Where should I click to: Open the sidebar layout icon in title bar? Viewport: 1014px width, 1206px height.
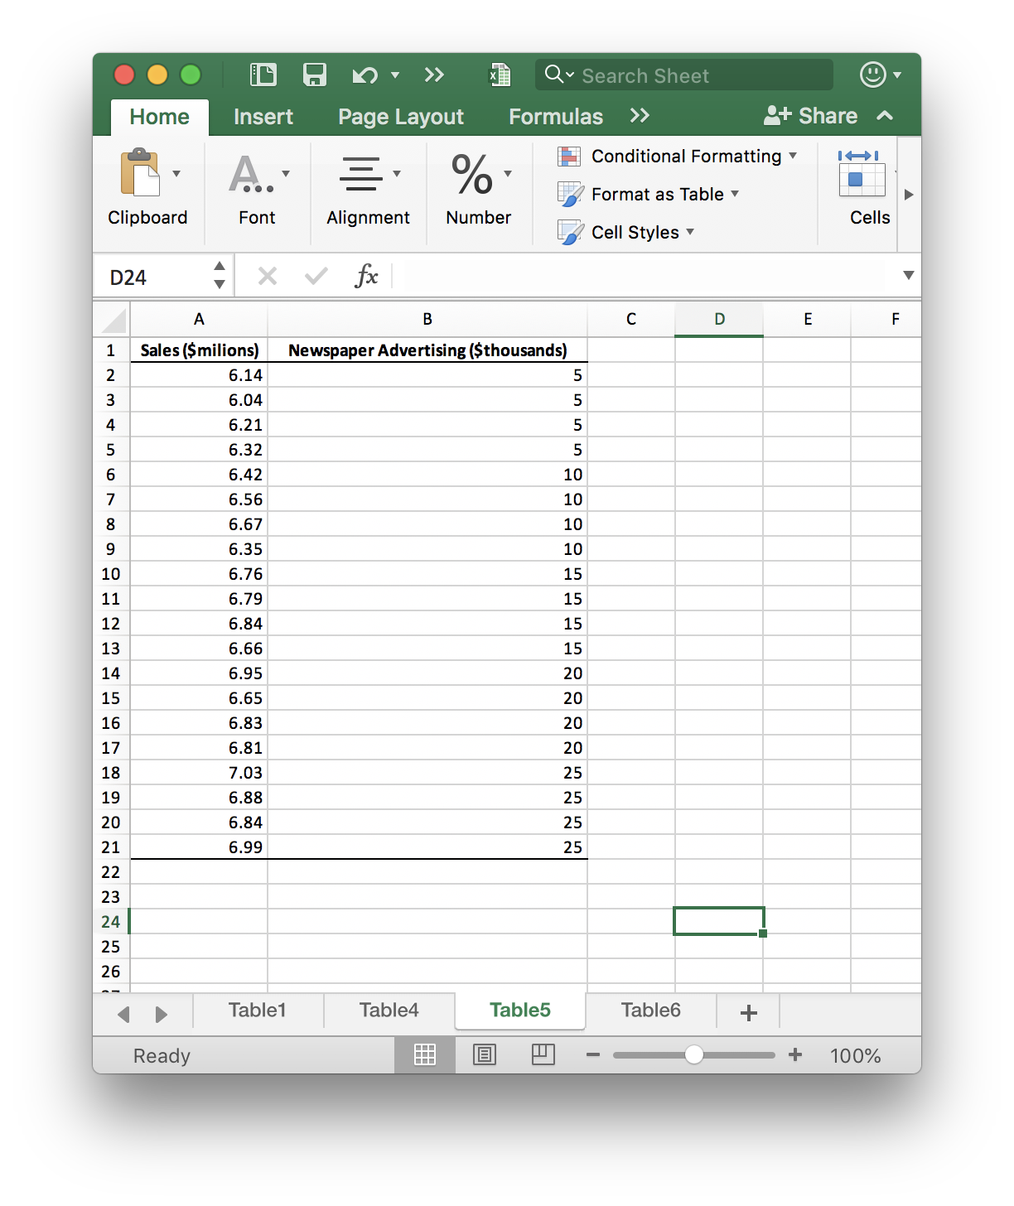[x=263, y=75]
